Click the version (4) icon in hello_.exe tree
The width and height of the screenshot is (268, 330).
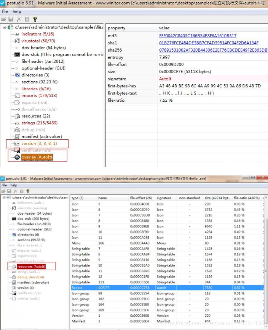click(x=14, y=288)
